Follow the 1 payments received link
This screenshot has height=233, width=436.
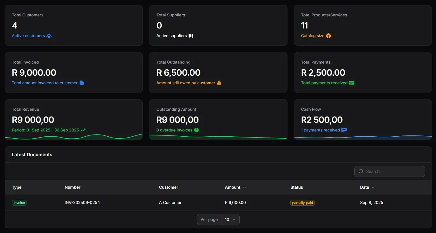pos(320,130)
